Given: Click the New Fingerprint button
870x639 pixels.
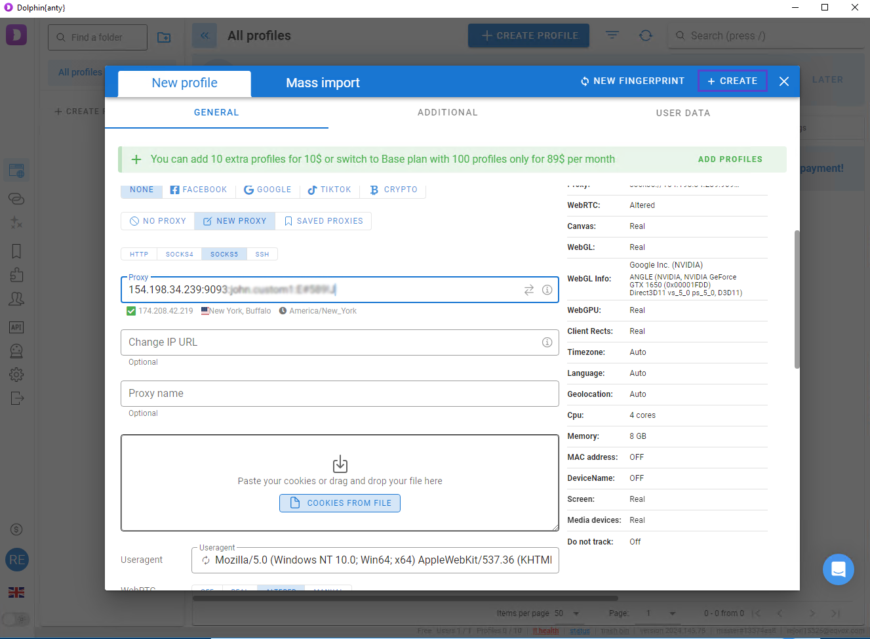Looking at the screenshot, I should 632,81.
